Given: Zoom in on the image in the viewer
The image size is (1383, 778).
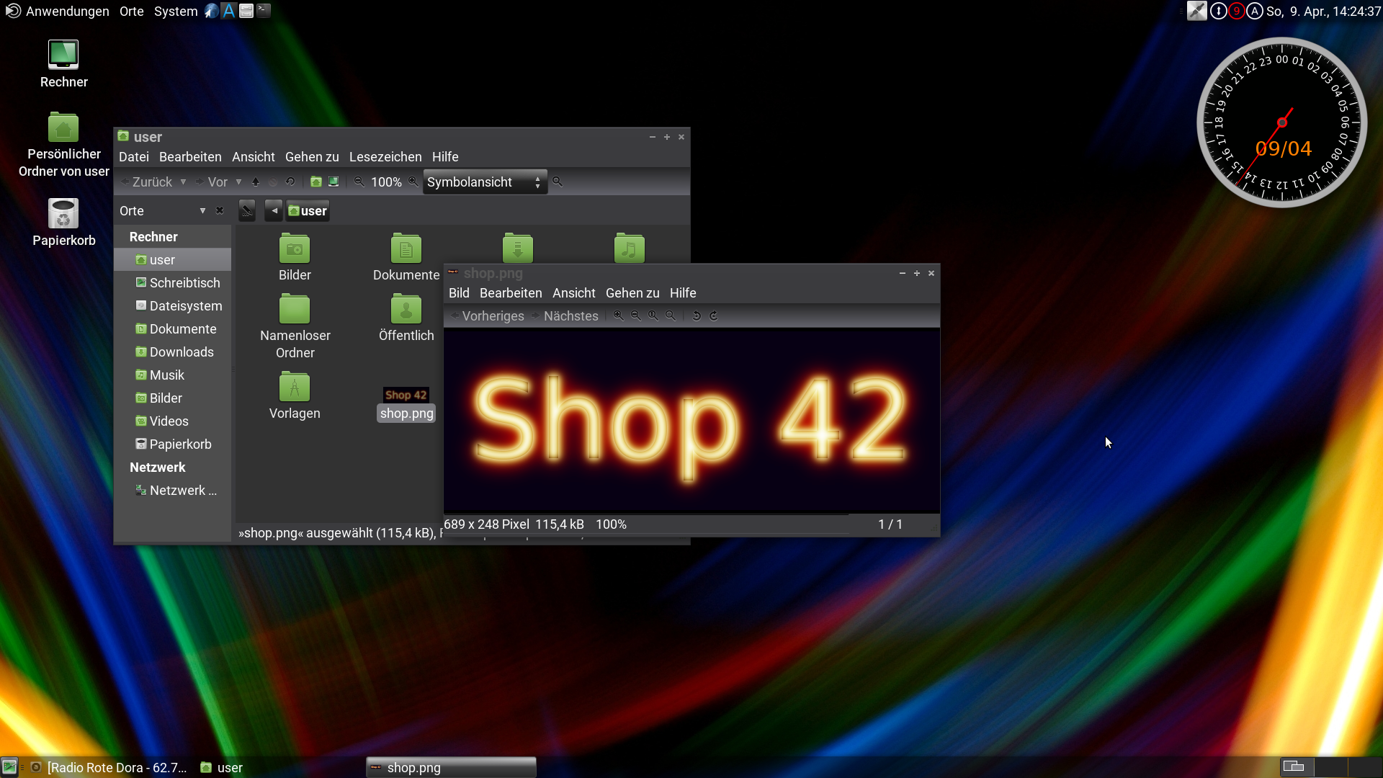Looking at the screenshot, I should [618, 316].
